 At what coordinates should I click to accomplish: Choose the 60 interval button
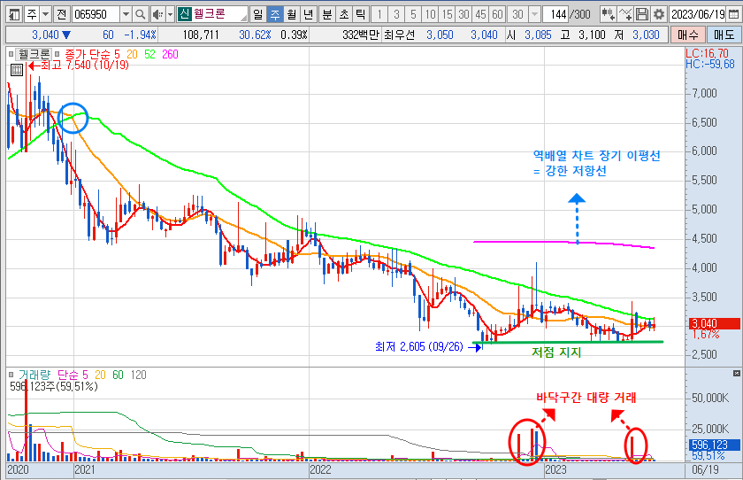coord(497,14)
